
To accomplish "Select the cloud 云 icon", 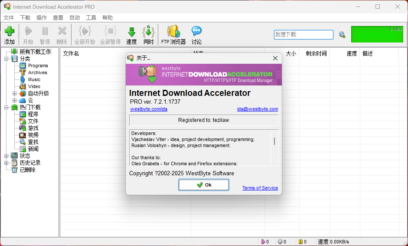I will tap(23, 101).
